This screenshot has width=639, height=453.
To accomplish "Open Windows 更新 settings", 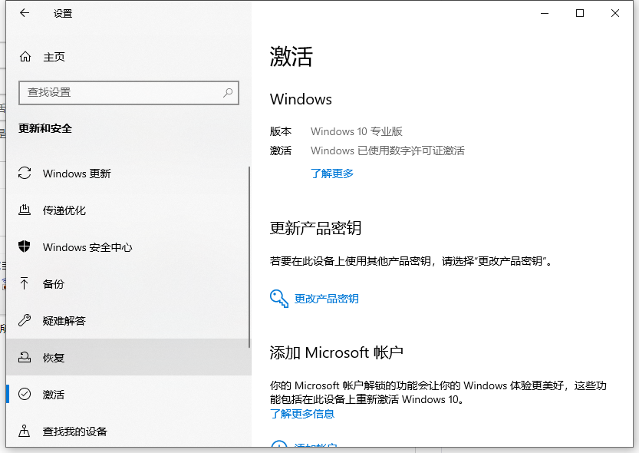I will [77, 174].
